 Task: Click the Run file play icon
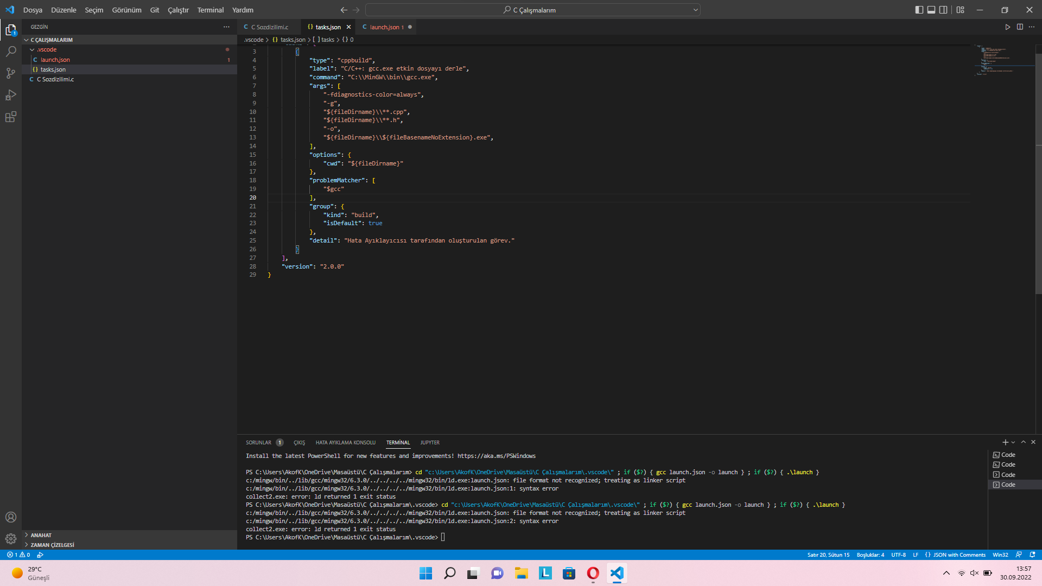click(x=1007, y=27)
